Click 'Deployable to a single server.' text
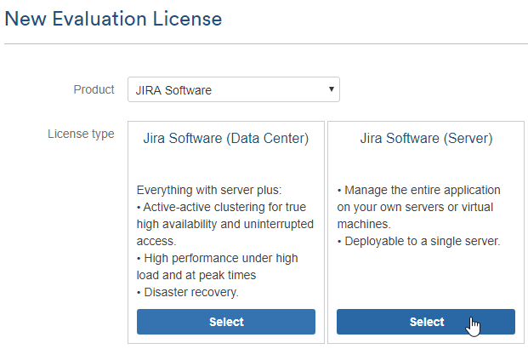Viewport: 528px width, 349px height. coord(418,242)
